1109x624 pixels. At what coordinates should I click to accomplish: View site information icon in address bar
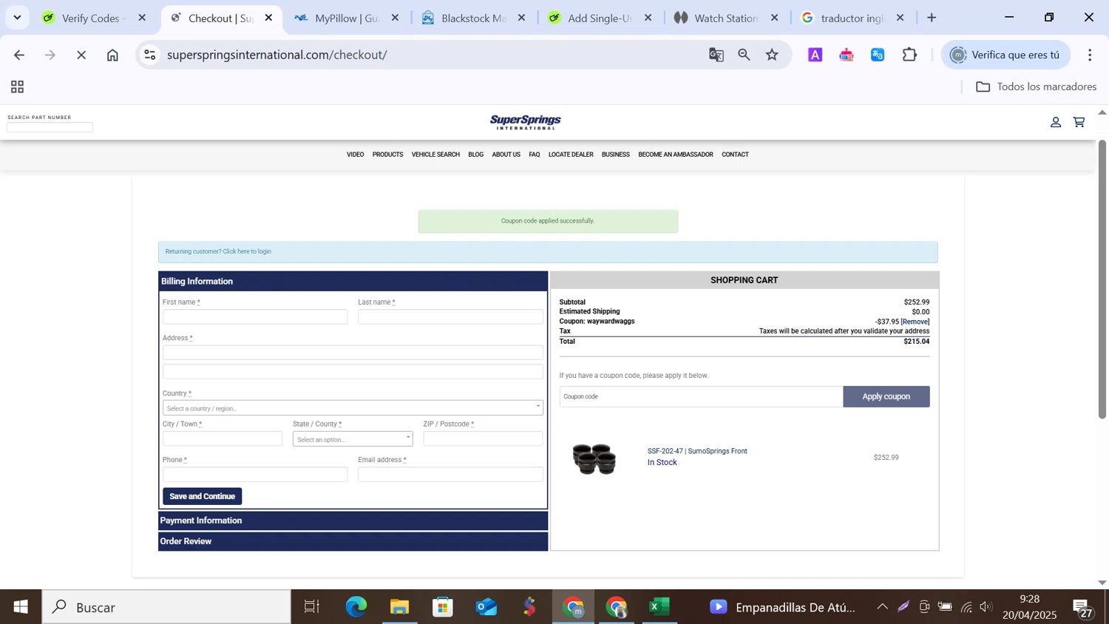click(x=150, y=55)
